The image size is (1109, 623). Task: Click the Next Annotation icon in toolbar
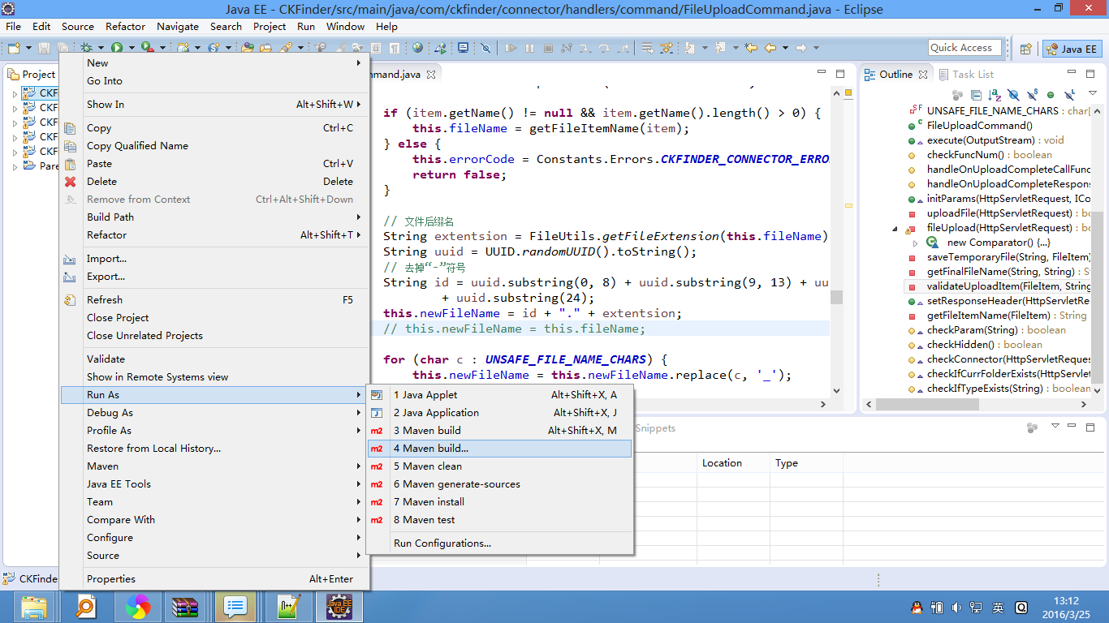tap(688, 48)
